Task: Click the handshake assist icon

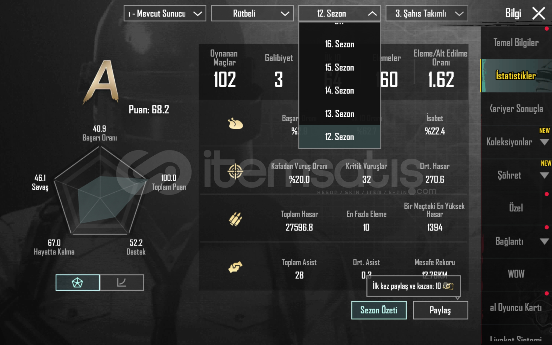Action: pyautogui.click(x=235, y=267)
